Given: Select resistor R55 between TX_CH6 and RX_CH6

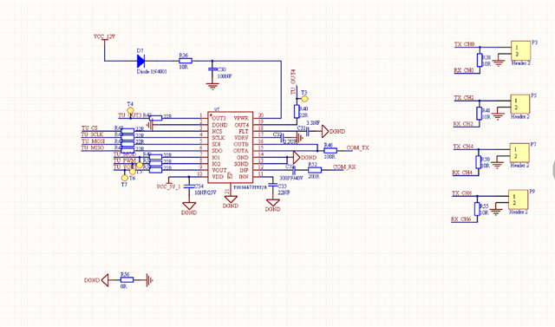Looking at the screenshot, I should point(477,209).
